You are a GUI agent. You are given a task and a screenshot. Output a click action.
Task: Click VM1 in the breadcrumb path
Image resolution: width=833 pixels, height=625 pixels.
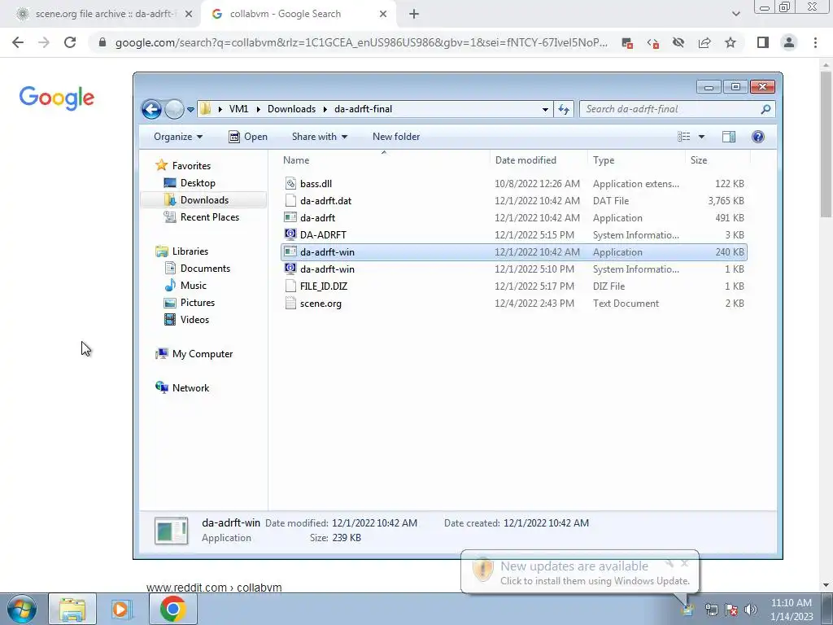(238, 109)
